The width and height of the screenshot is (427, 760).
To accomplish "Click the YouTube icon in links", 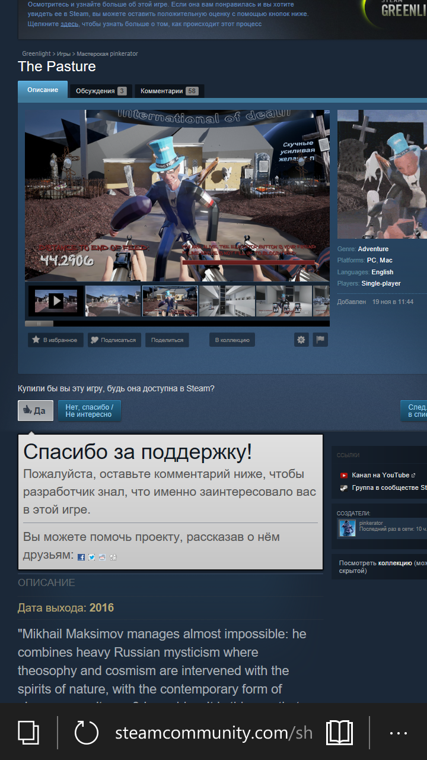I will click(x=344, y=475).
